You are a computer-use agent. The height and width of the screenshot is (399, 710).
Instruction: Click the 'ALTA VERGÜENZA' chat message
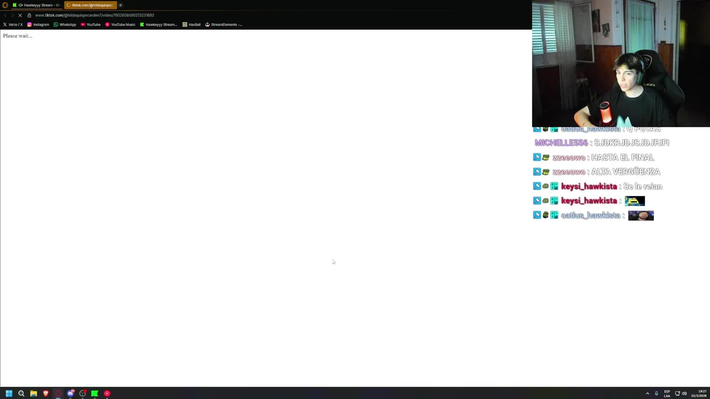626,172
